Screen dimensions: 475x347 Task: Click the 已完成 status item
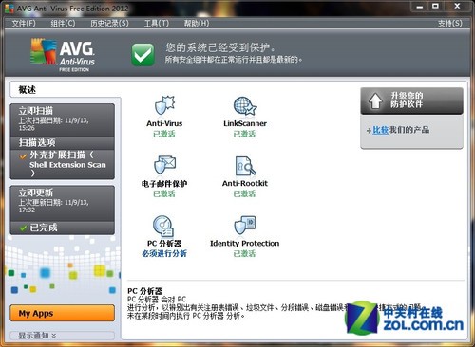[x=63, y=228]
